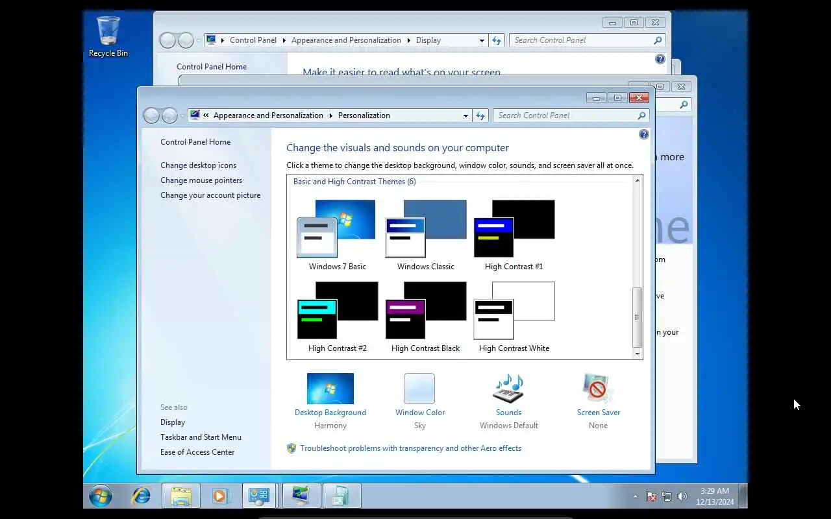Open the Start menu orb
Viewport: 831px width, 519px height.
click(101, 496)
